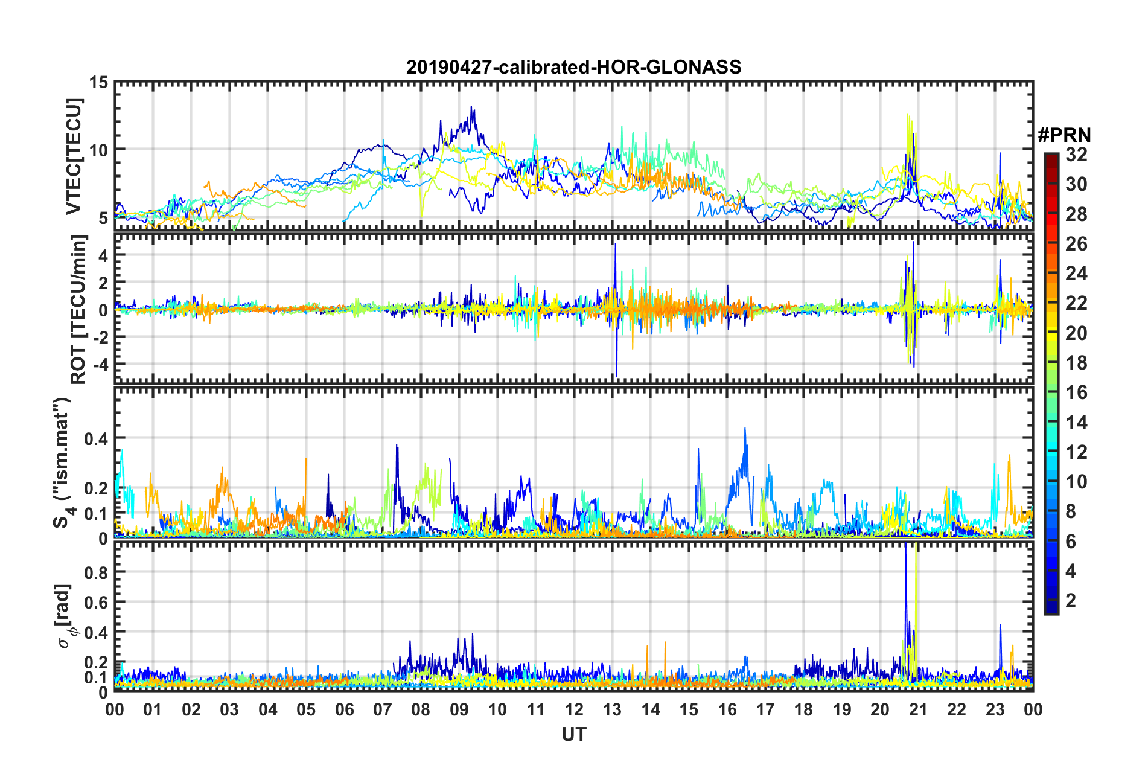This screenshot has height=768, width=1148.
Task: Click x-axis tick label 07
Action: point(383,709)
